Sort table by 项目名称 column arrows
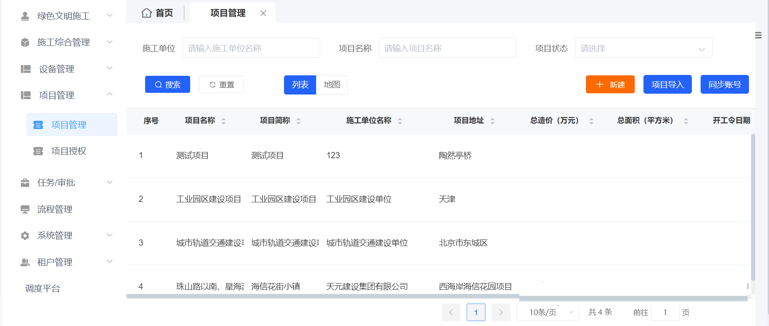 [224, 121]
